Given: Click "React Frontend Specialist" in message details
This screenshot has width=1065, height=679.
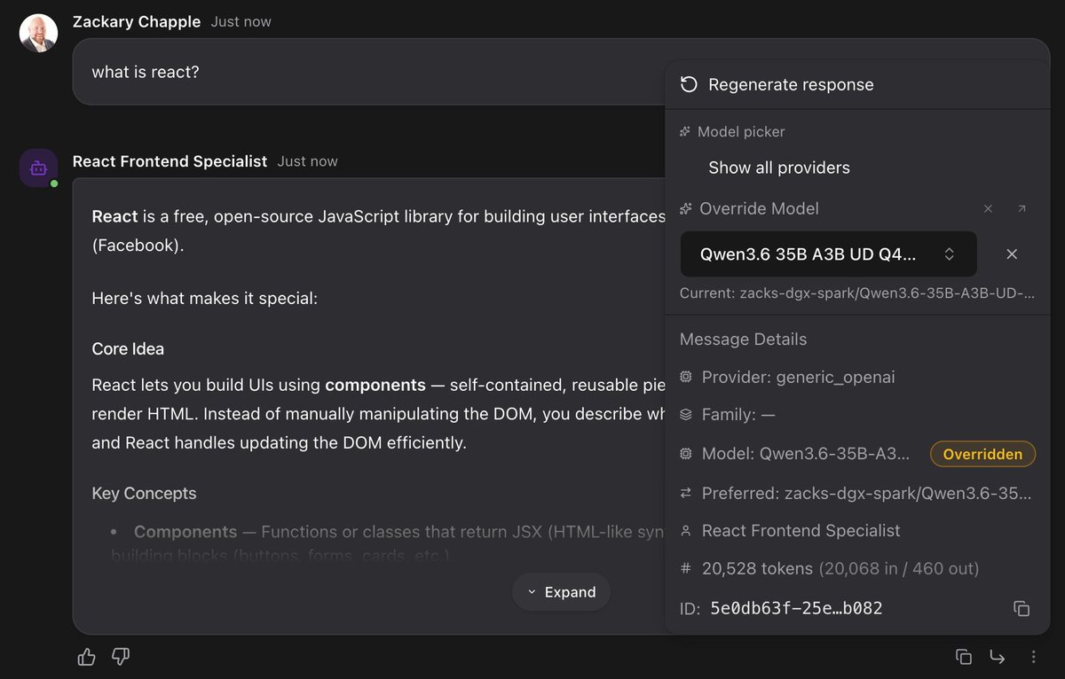Looking at the screenshot, I should point(801,531).
